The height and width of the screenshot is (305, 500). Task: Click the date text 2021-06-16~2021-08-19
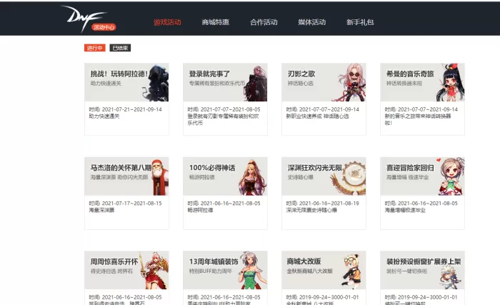point(329,204)
